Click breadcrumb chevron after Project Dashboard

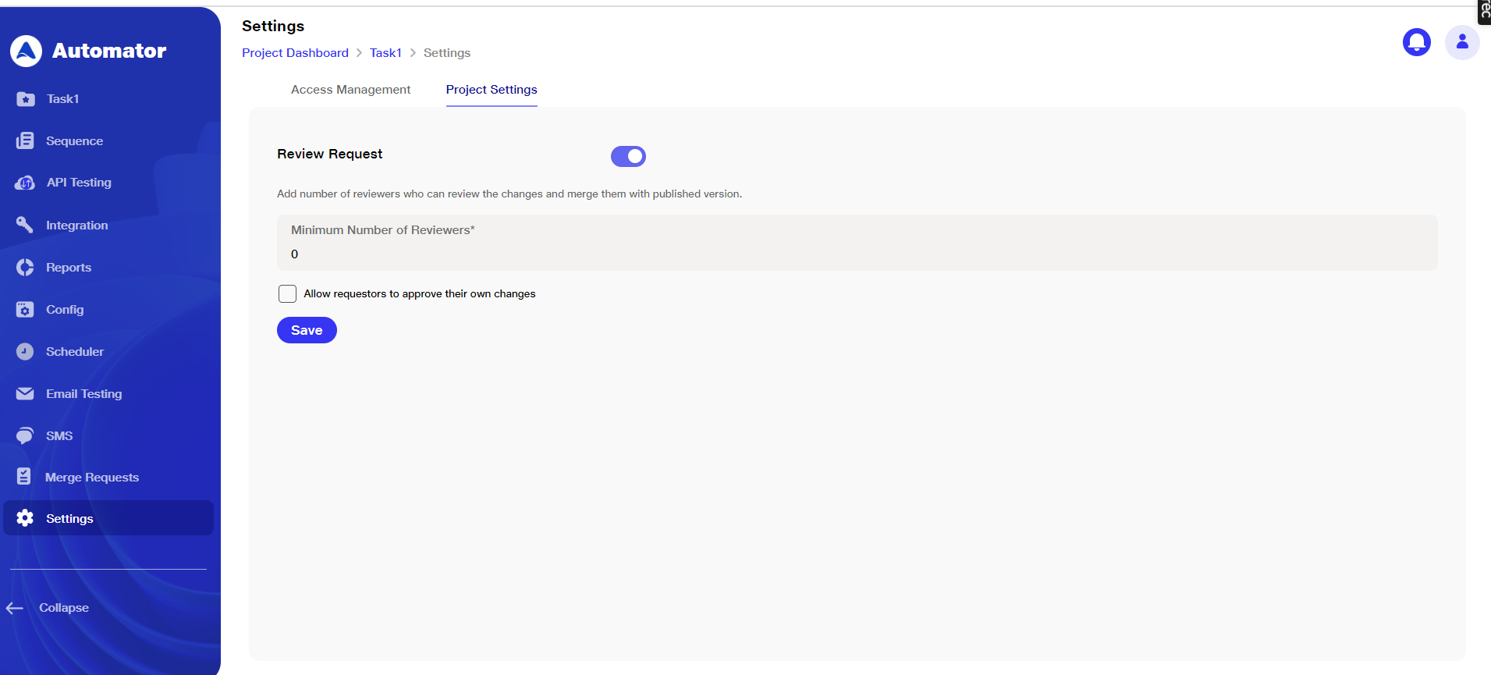pyautogui.click(x=359, y=53)
